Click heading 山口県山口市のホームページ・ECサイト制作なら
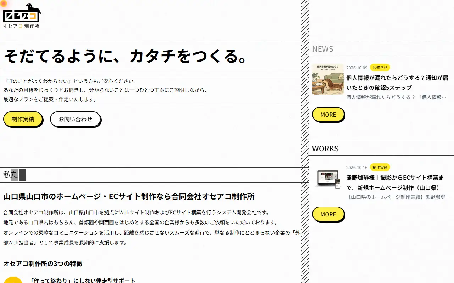 (129, 196)
